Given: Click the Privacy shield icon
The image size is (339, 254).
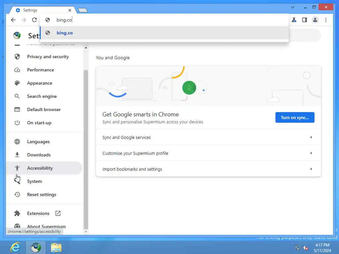Looking at the screenshot, I should point(17,57).
